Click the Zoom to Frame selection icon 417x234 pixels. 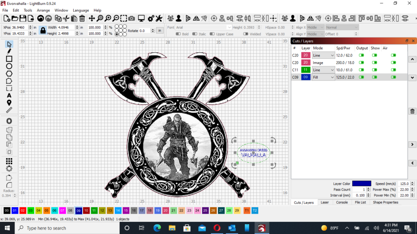click(124, 18)
